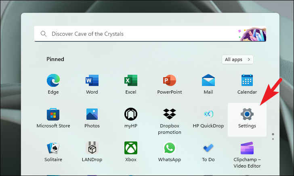Launch HP QuickDrop

point(208,114)
